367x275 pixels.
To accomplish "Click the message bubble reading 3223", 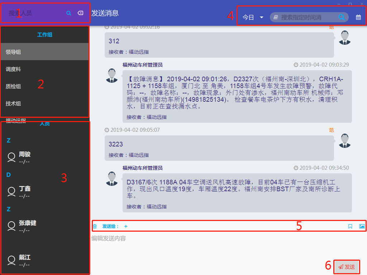I will 219,148.
